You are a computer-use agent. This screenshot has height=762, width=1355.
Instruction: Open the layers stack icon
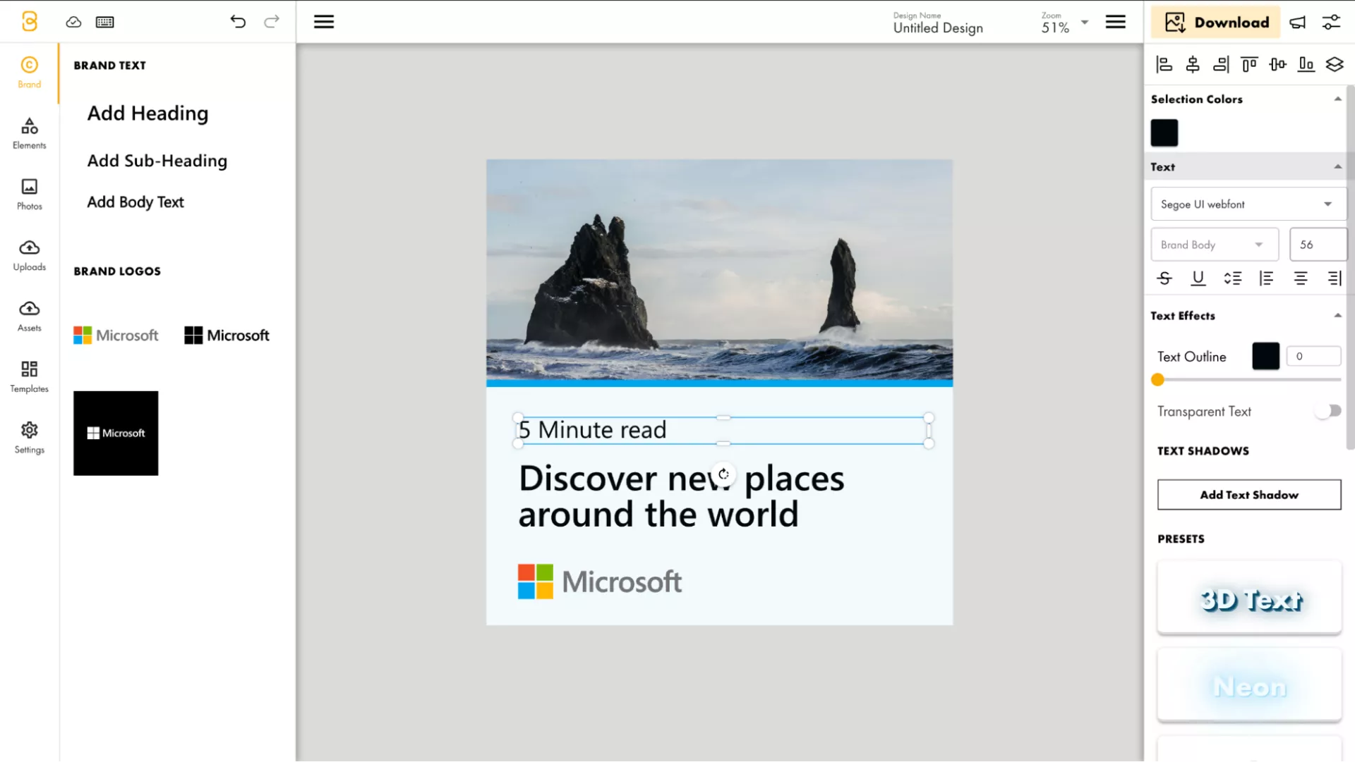coord(1335,65)
